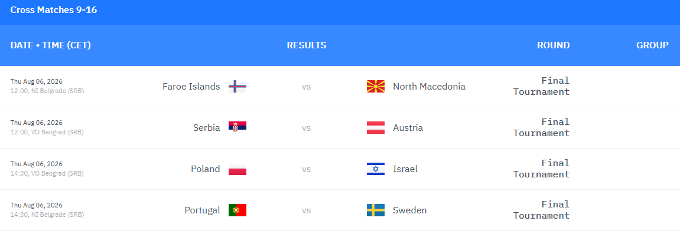Open the North Macedonia team link
Screen dimensions: 680x244
[x=429, y=87]
